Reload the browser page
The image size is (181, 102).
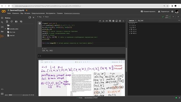[x=9, y=6]
